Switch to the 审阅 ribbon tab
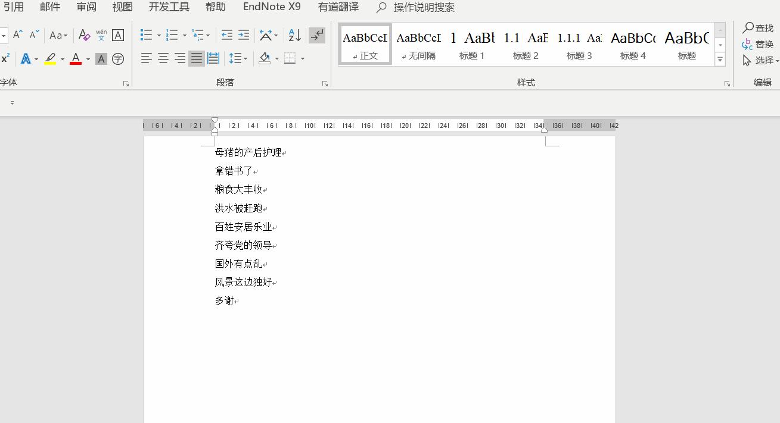This screenshot has height=423, width=780. pos(86,7)
